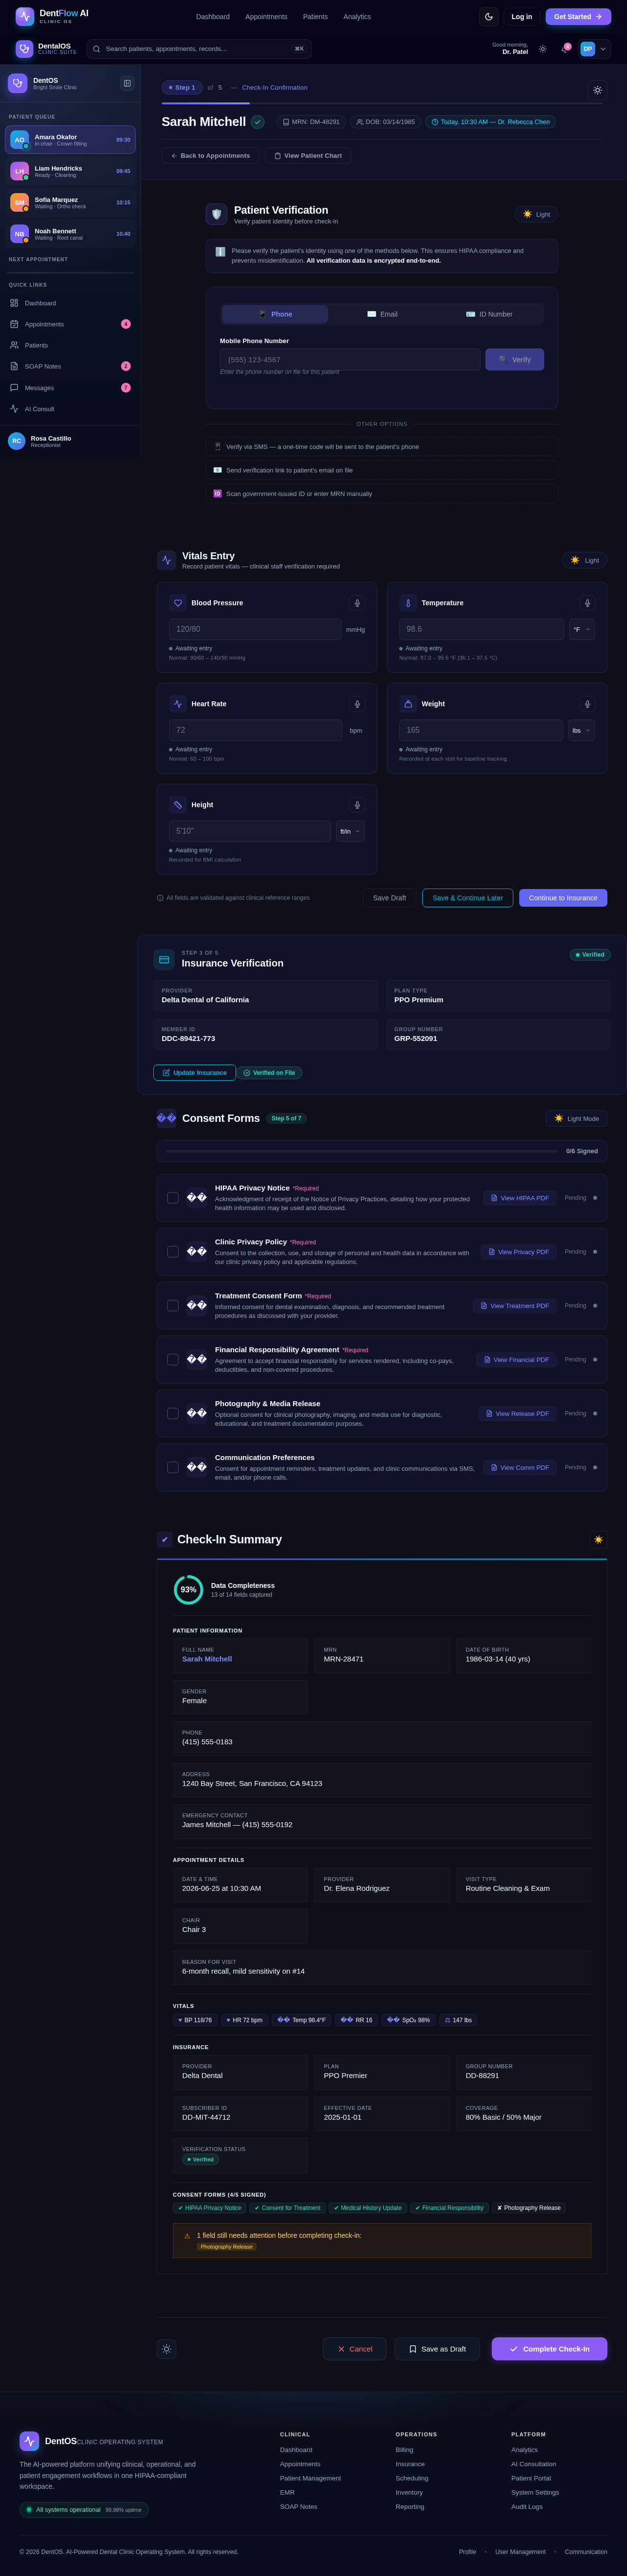The image size is (627, 2576).
Task: Collapse the DentOS sidebar panel icon
Action: (127, 83)
